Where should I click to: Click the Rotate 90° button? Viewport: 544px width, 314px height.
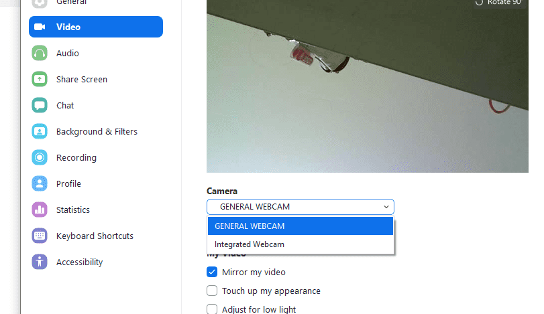tap(500, 3)
